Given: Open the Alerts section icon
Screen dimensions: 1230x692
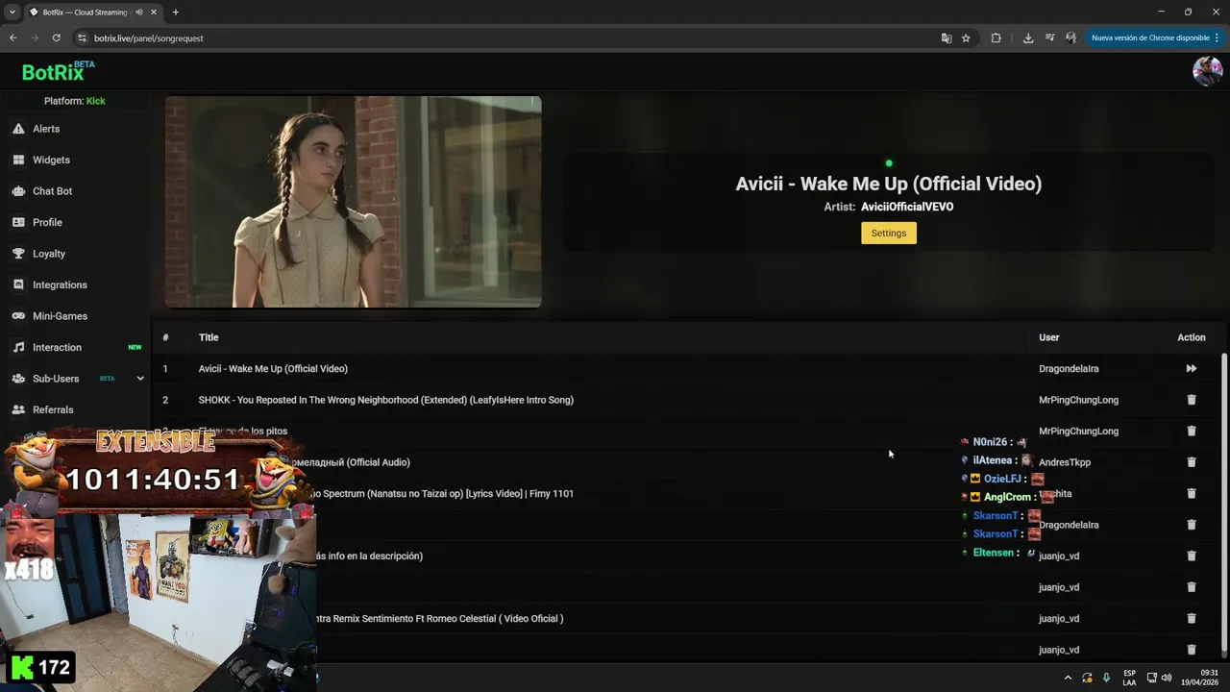Looking at the screenshot, I should click(x=18, y=129).
